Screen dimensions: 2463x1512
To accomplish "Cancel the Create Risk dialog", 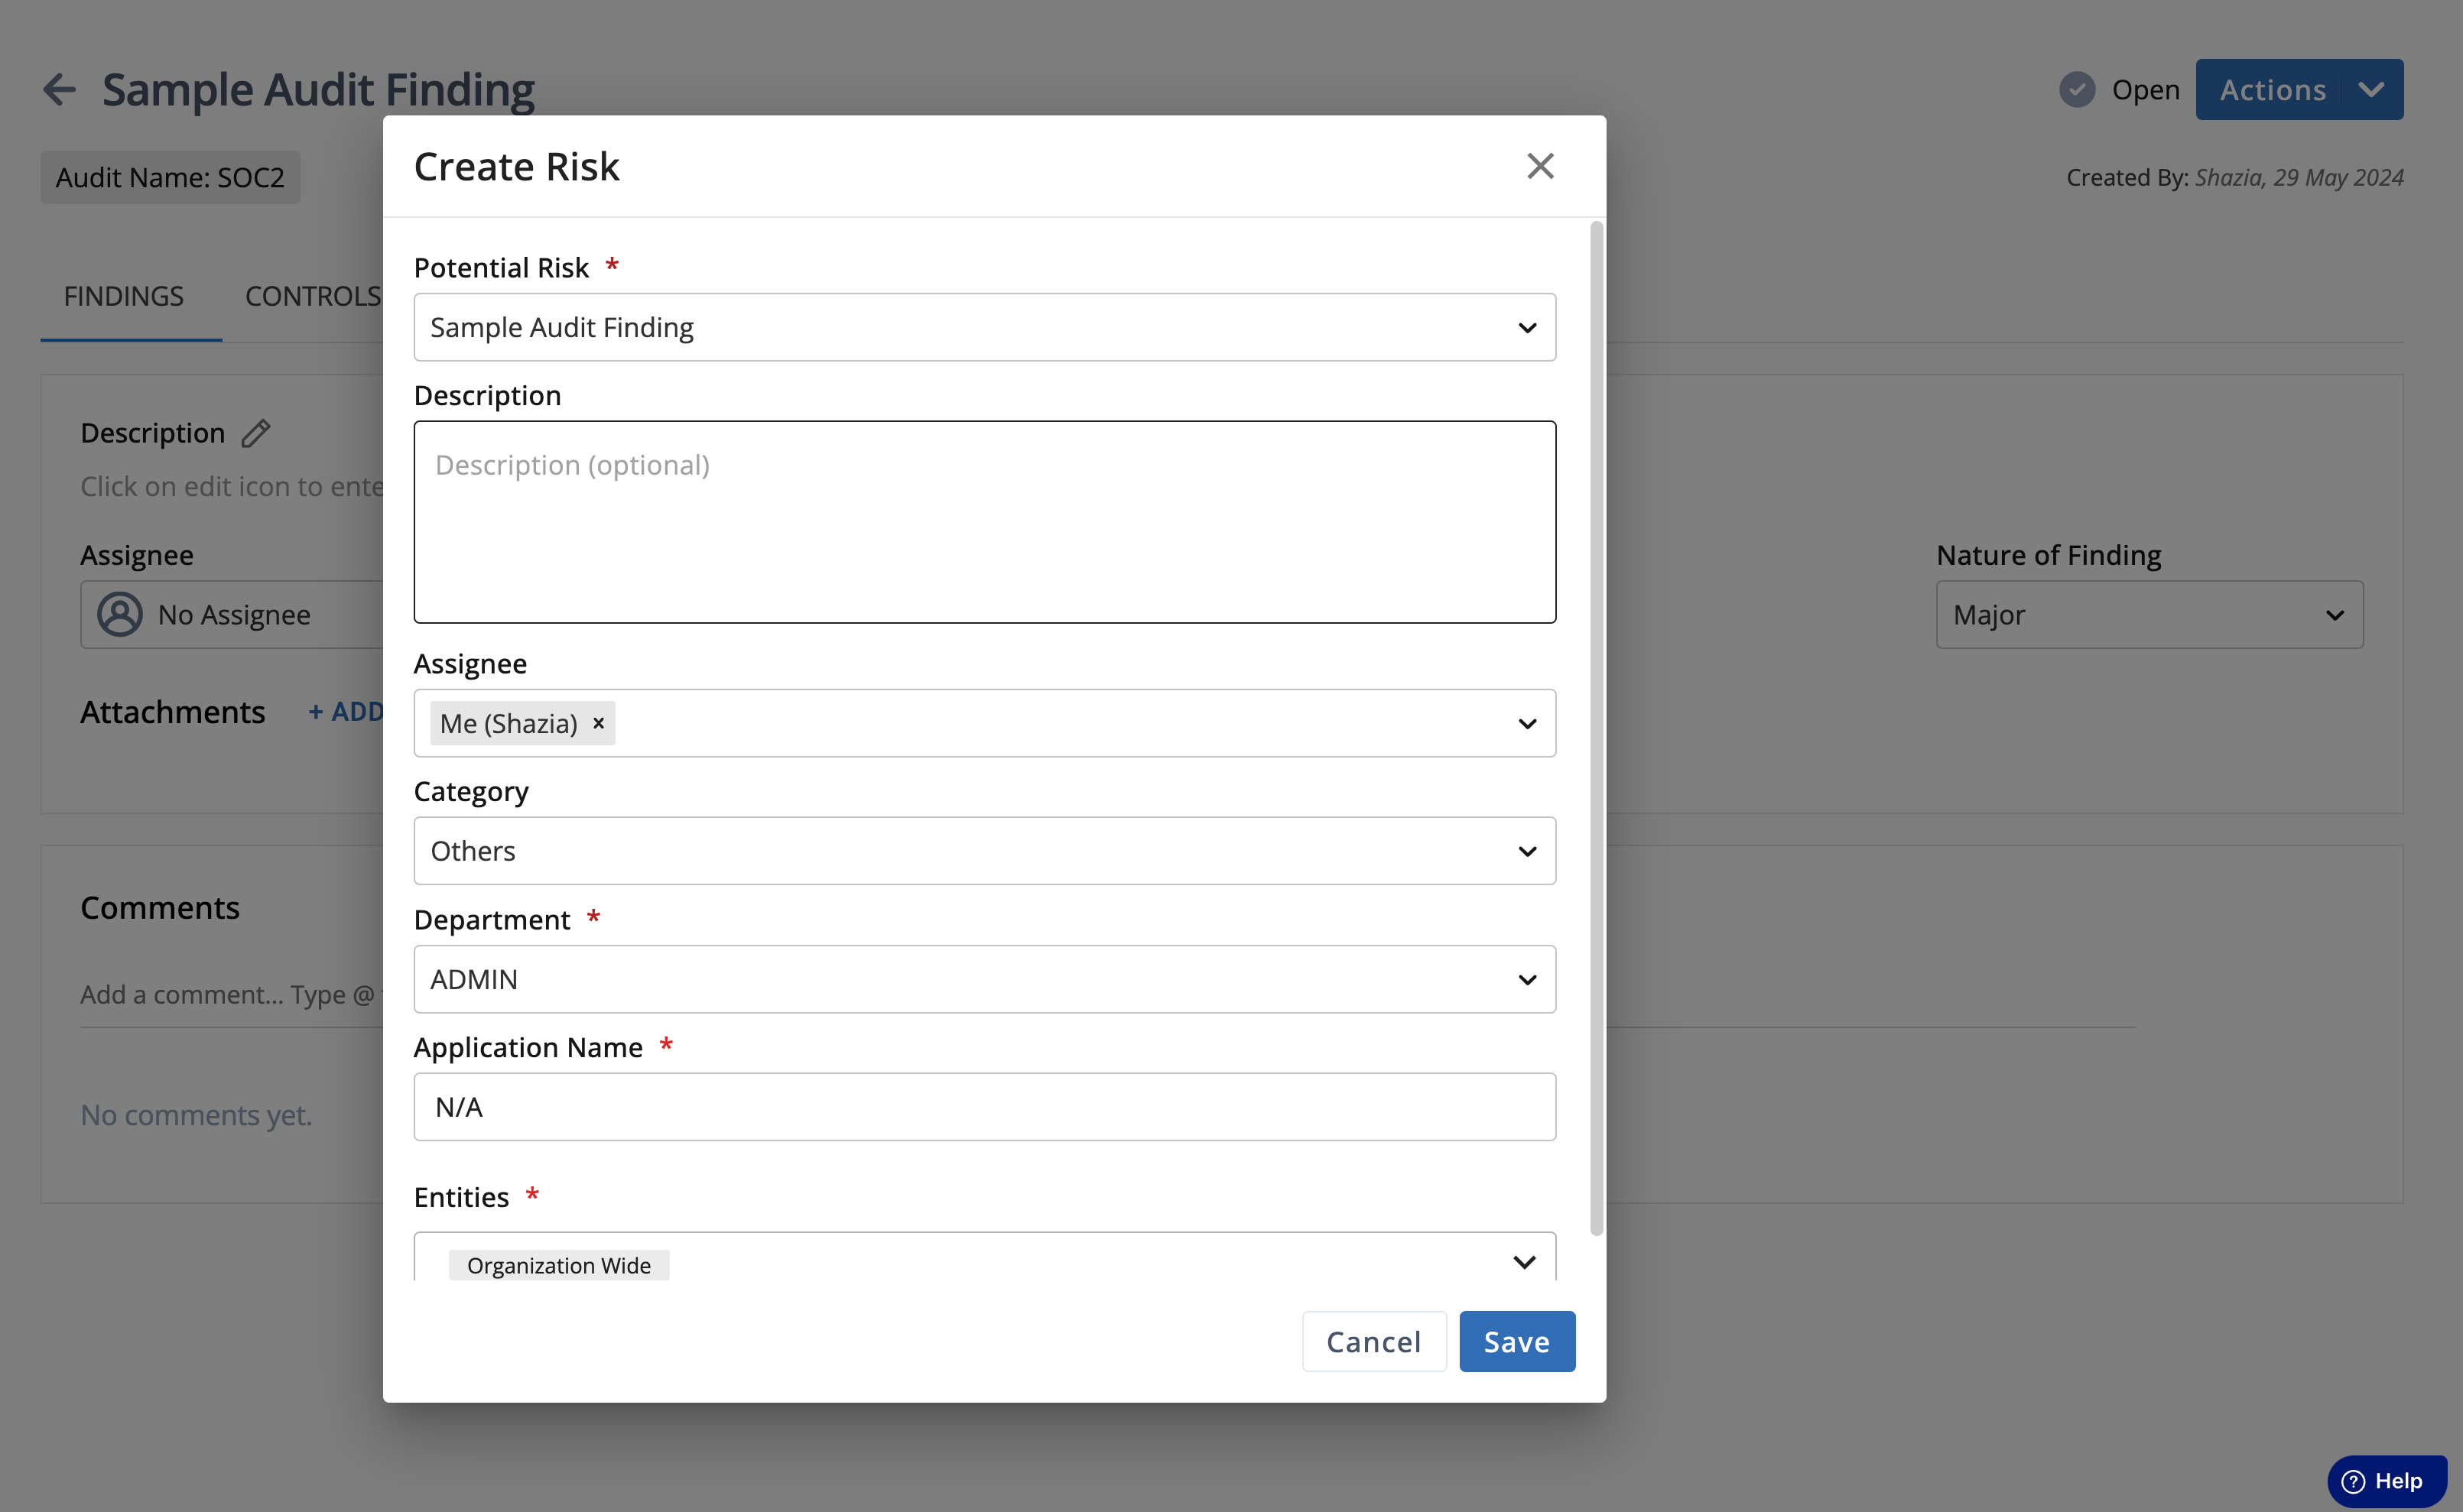I will (1373, 1341).
